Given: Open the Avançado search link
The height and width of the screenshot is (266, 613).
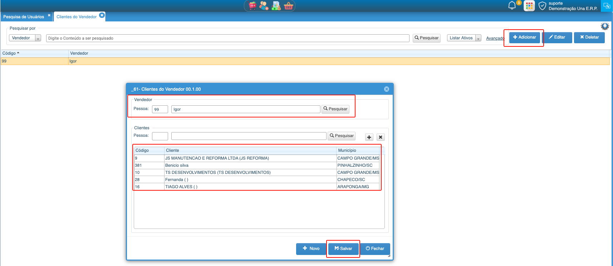Looking at the screenshot, I should 495,38.
